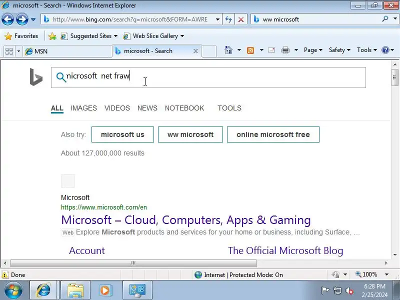The height and width of the screenshot is (300, 400).
Task: Open the Help question mark menu
Action: point(388,50)
